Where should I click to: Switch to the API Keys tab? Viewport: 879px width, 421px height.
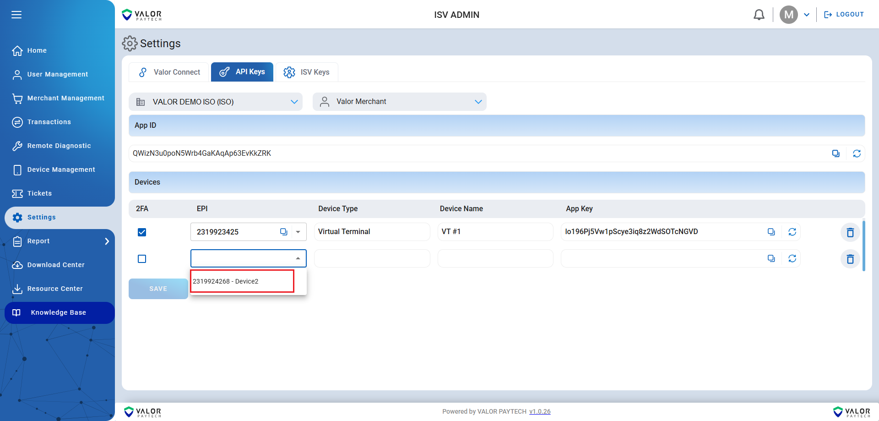tap(242, 72)
